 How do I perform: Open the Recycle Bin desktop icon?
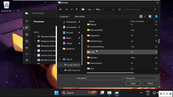(6, 6)
